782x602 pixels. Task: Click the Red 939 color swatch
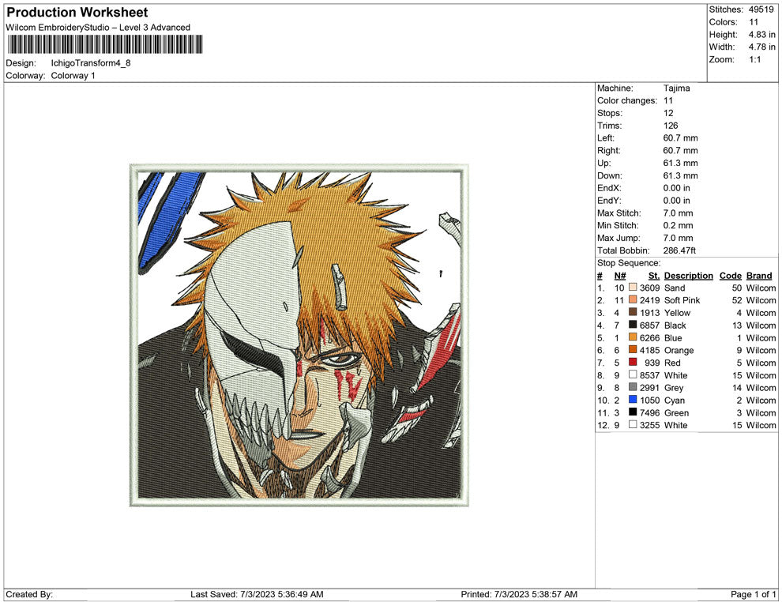click(x=633, y=362)
